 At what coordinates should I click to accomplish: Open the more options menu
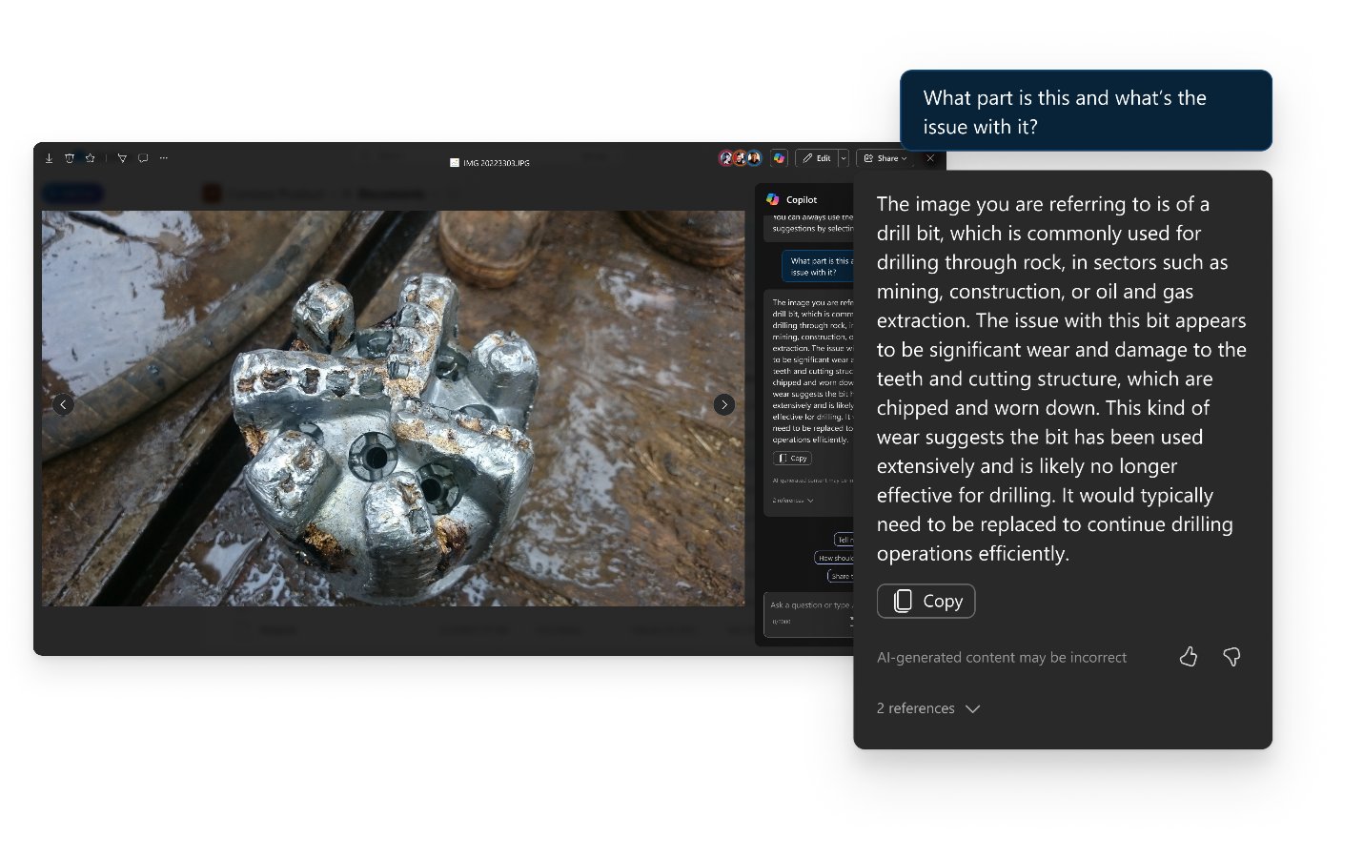pyautogui.click(x=163, y=157)
